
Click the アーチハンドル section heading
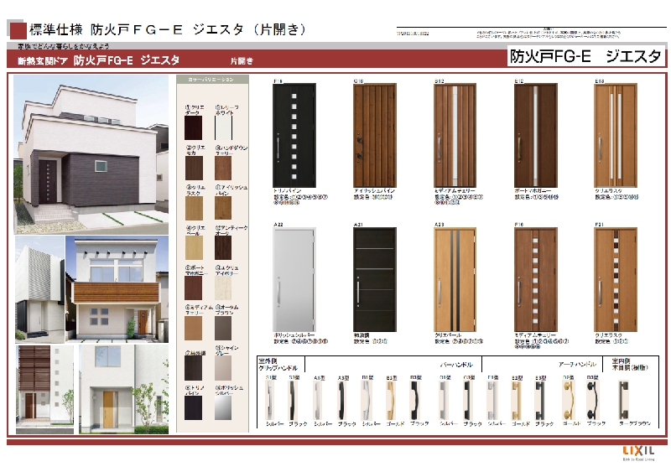point(577,364)
